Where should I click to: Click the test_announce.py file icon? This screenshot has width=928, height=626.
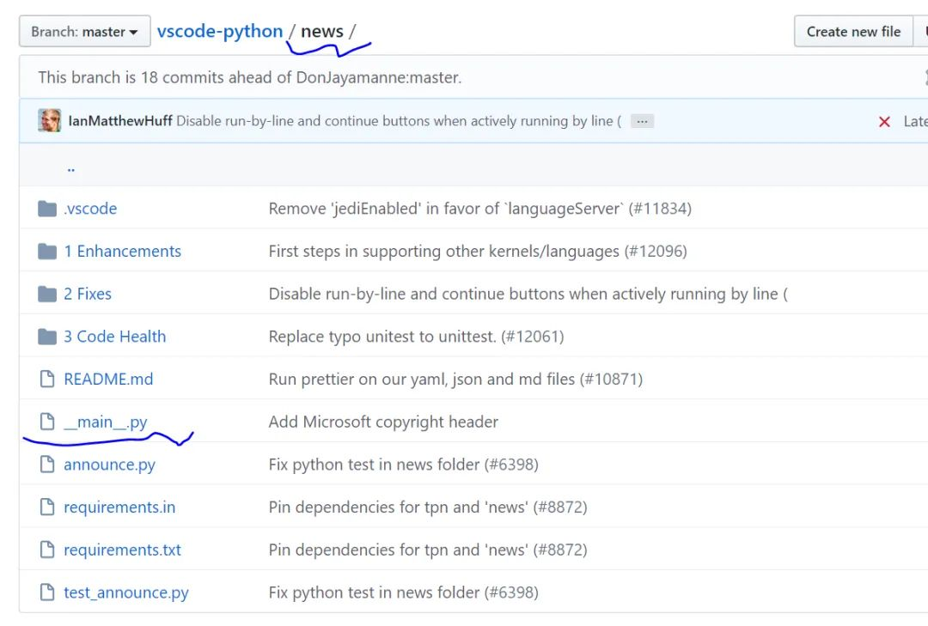(x=47, y=593)
